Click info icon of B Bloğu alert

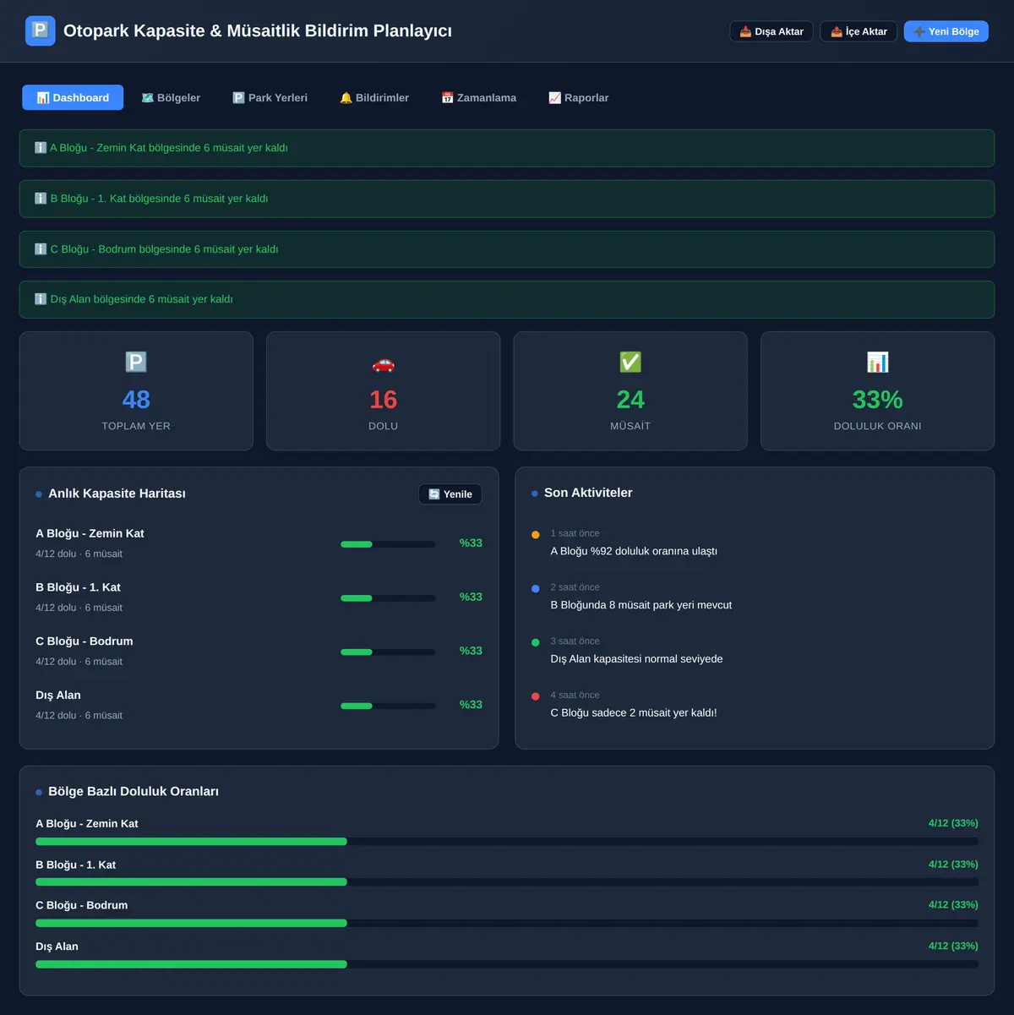pos(41,199)
